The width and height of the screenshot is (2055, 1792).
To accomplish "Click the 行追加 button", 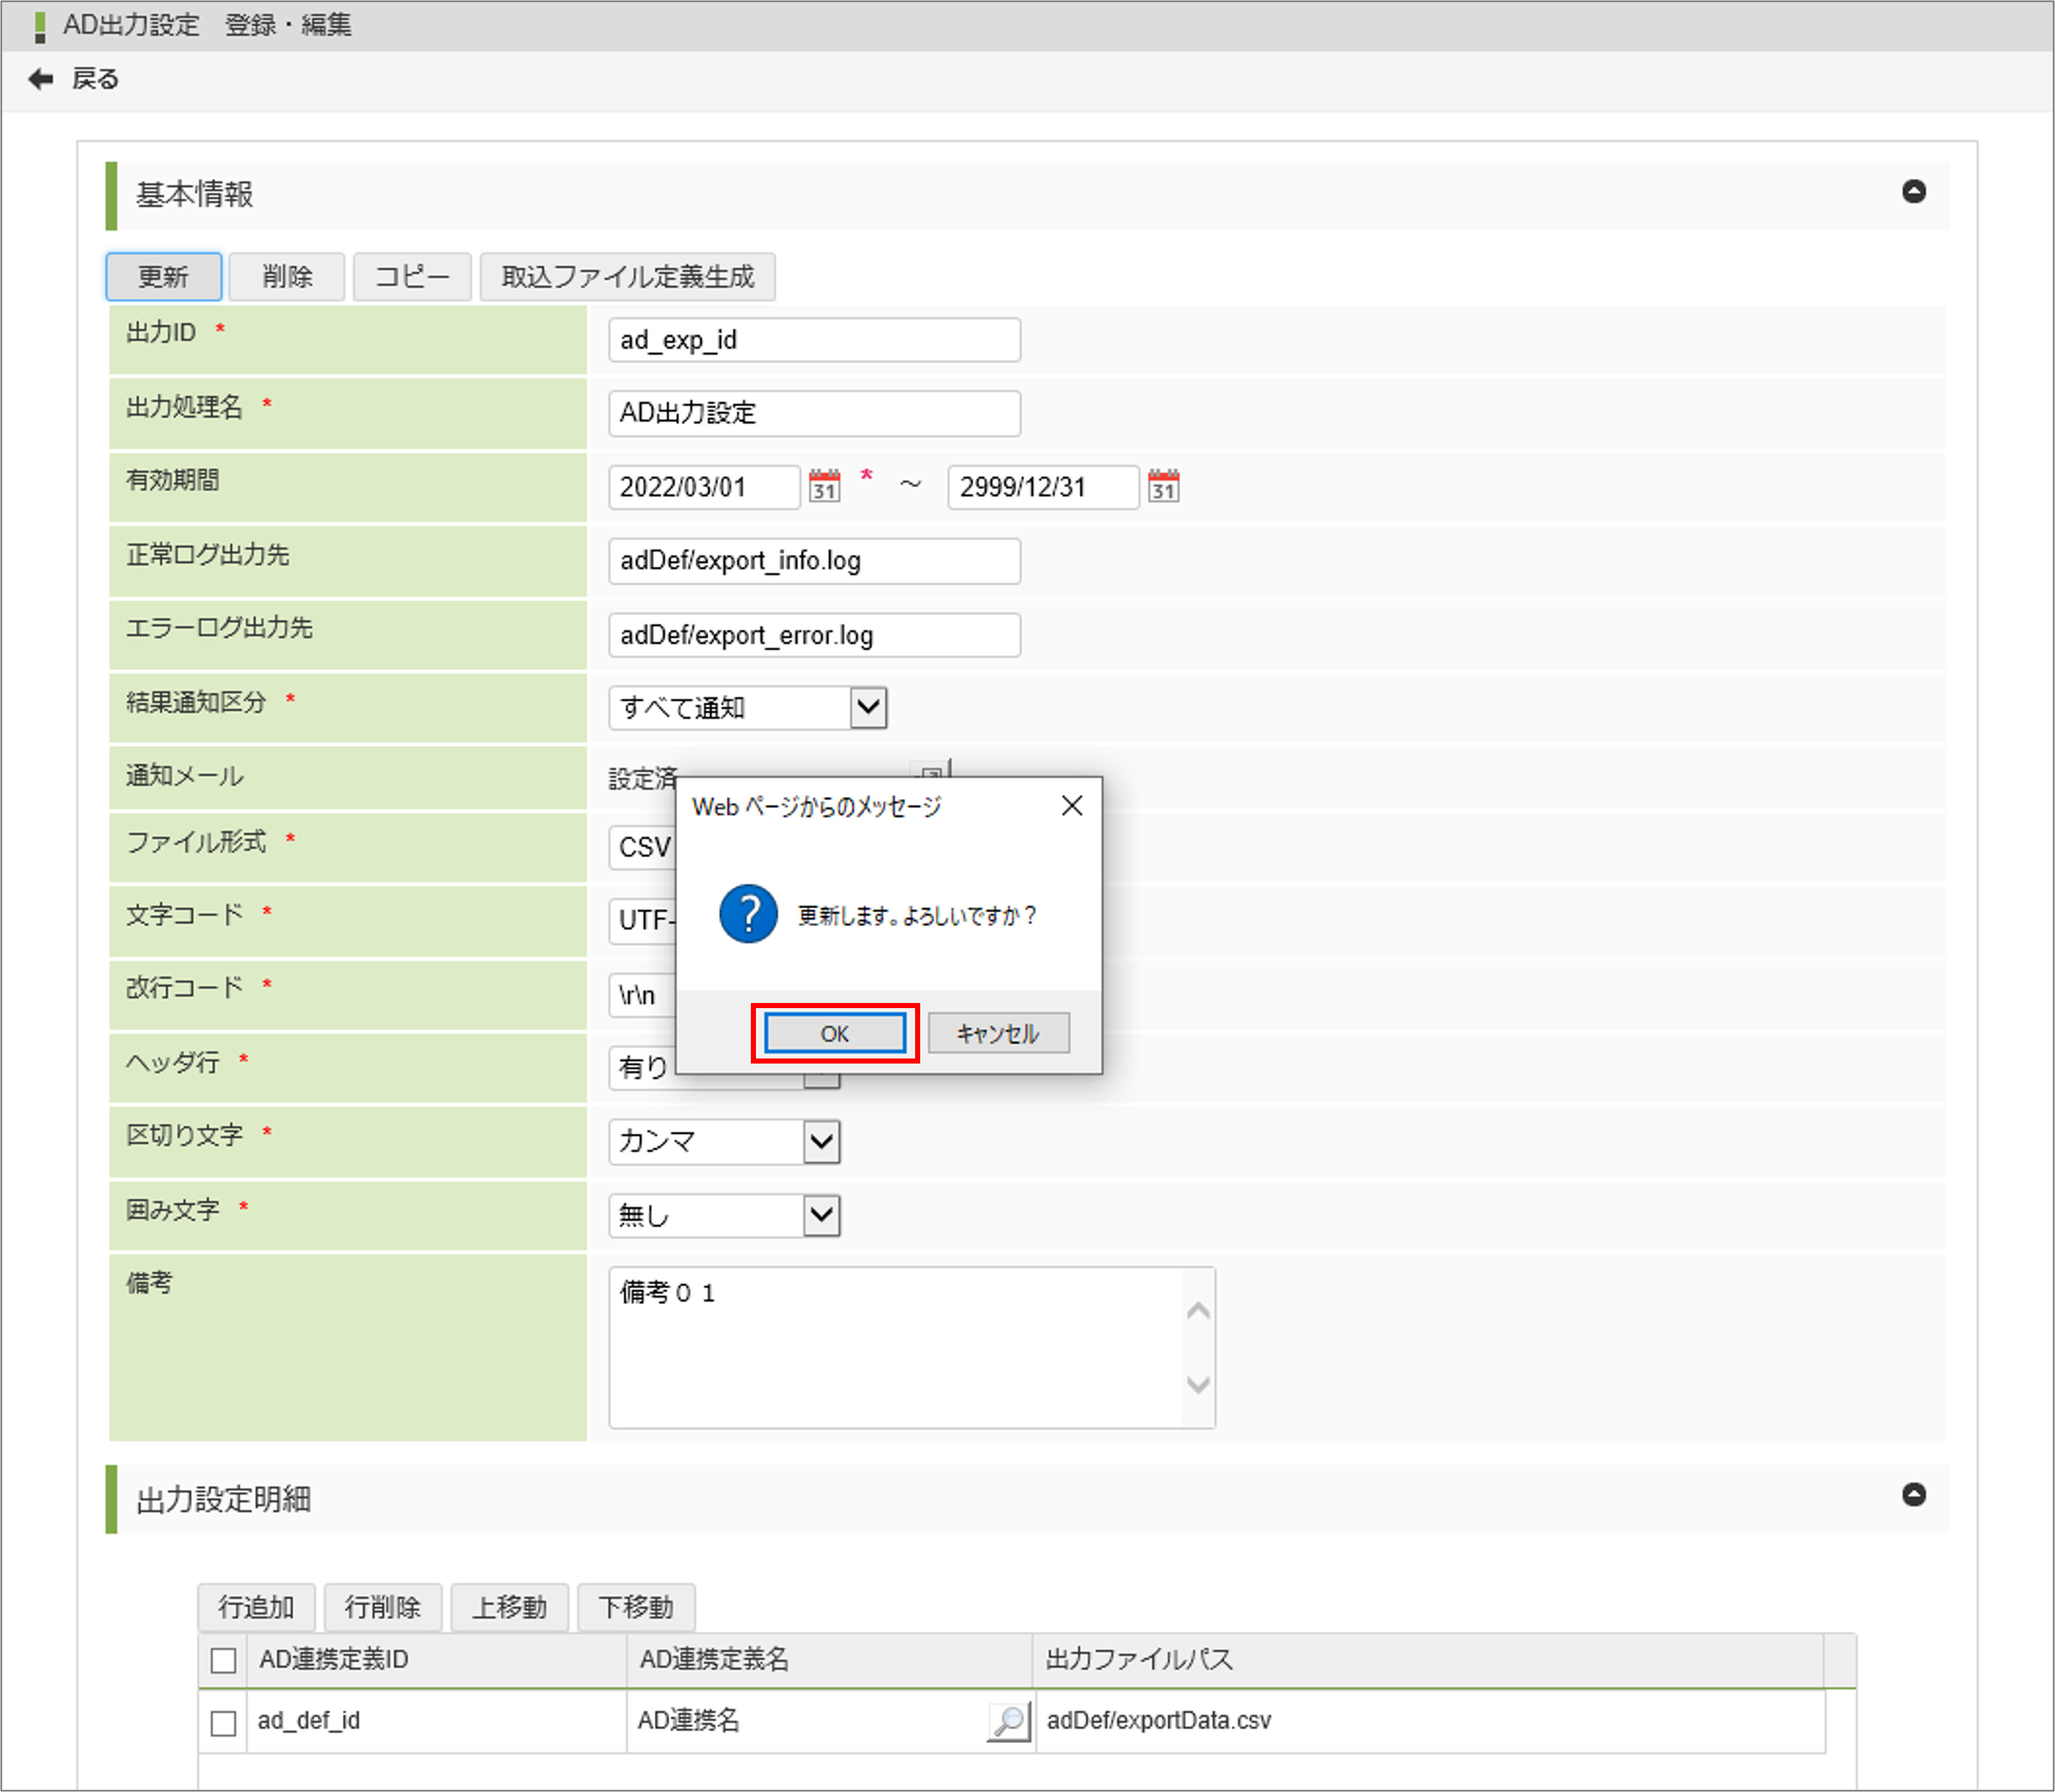I will (x=256, y=1607).
